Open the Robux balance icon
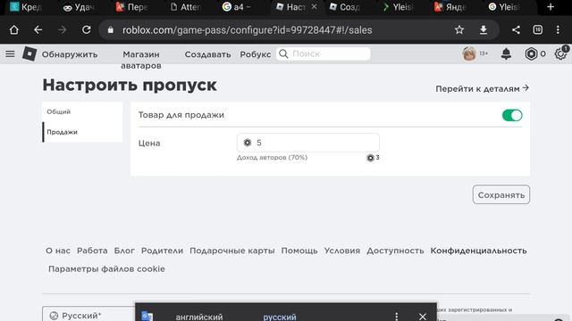The height and width of the screenshot is (321, 572). click(531, 53)
